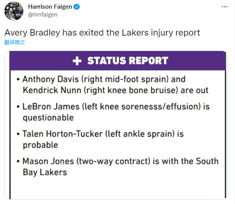
Task: Open the status report image
Action: 116,125
